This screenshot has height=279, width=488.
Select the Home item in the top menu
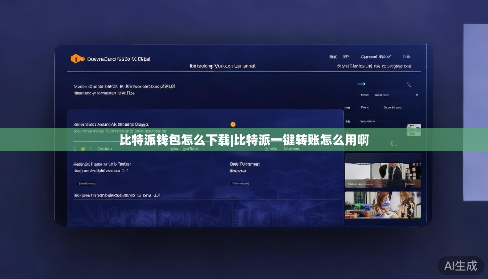point(334,56)
